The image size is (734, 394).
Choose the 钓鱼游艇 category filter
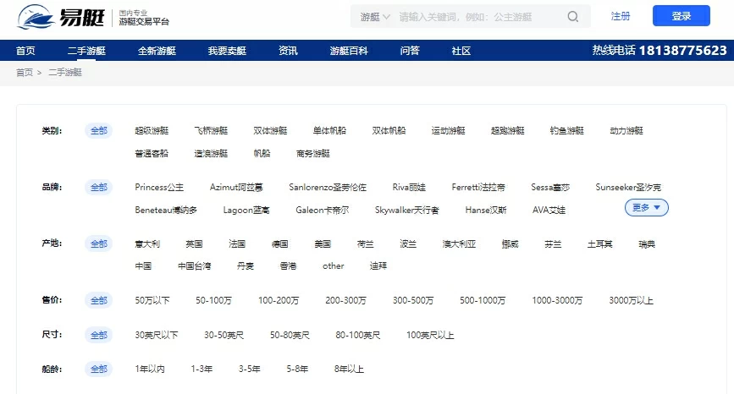(567, 130)
